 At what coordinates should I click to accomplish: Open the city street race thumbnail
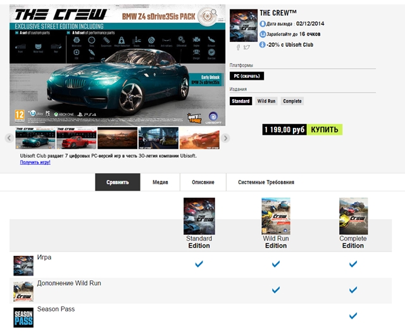(x=158, y=138)
